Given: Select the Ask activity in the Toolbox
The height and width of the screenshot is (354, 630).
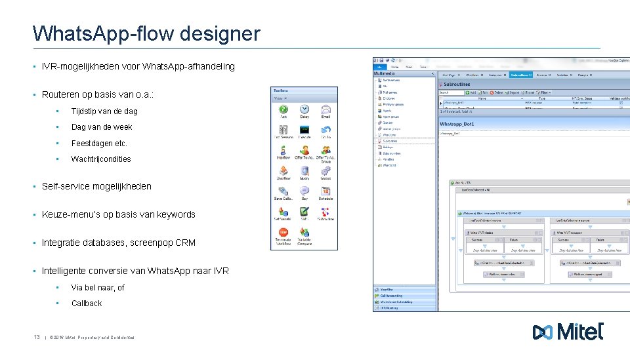Looking at the screenshot, I should (x=283, y=109).
